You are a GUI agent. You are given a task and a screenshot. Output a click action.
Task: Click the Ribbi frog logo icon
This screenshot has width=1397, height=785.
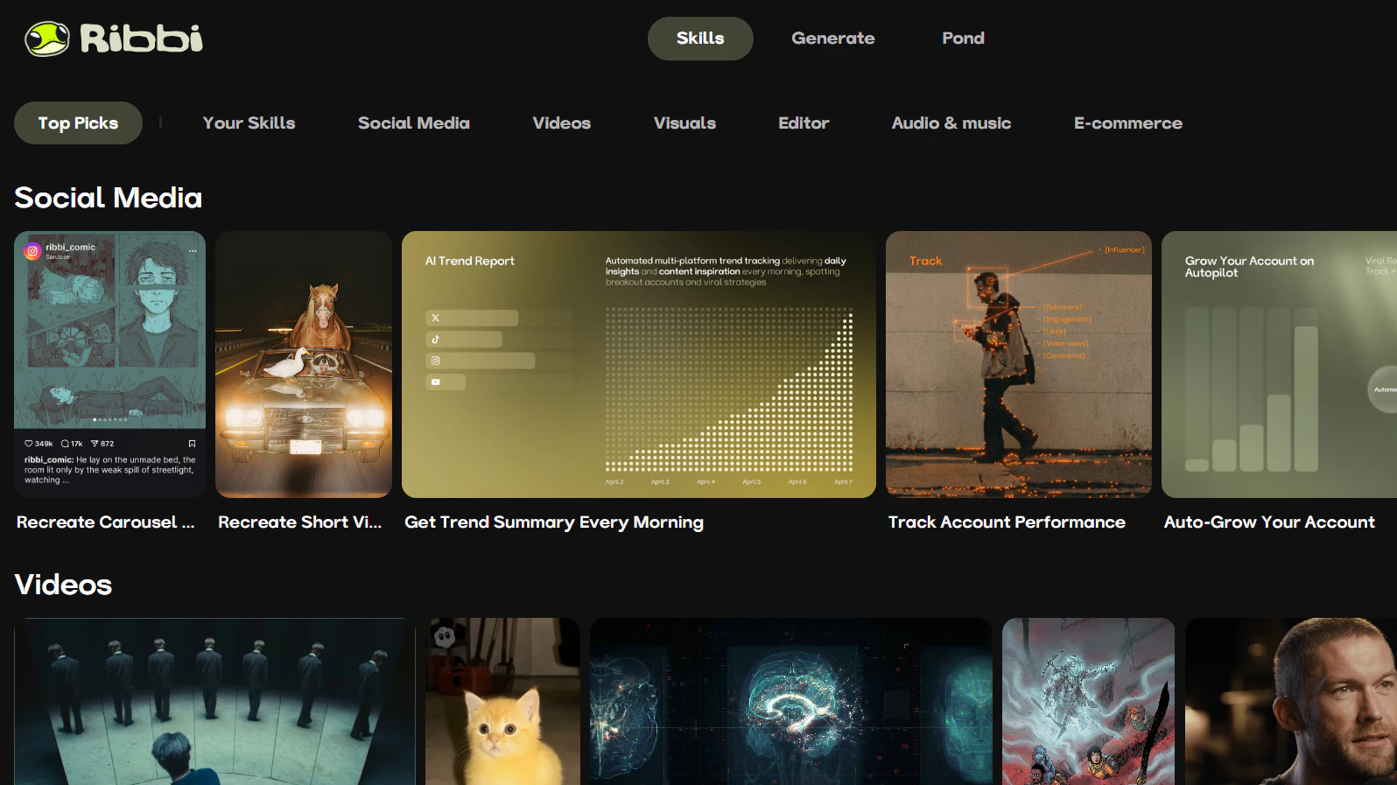click(x=47, y=39)
